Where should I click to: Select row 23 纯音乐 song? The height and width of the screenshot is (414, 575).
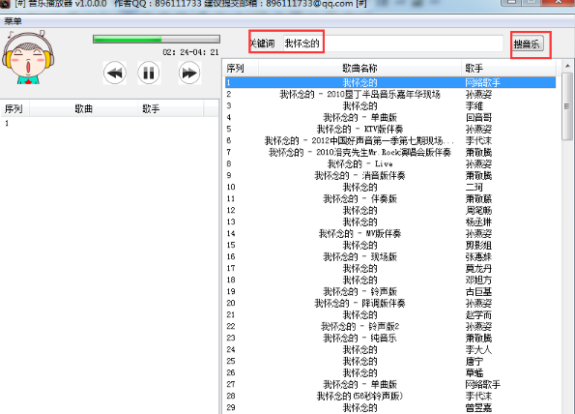390,338
